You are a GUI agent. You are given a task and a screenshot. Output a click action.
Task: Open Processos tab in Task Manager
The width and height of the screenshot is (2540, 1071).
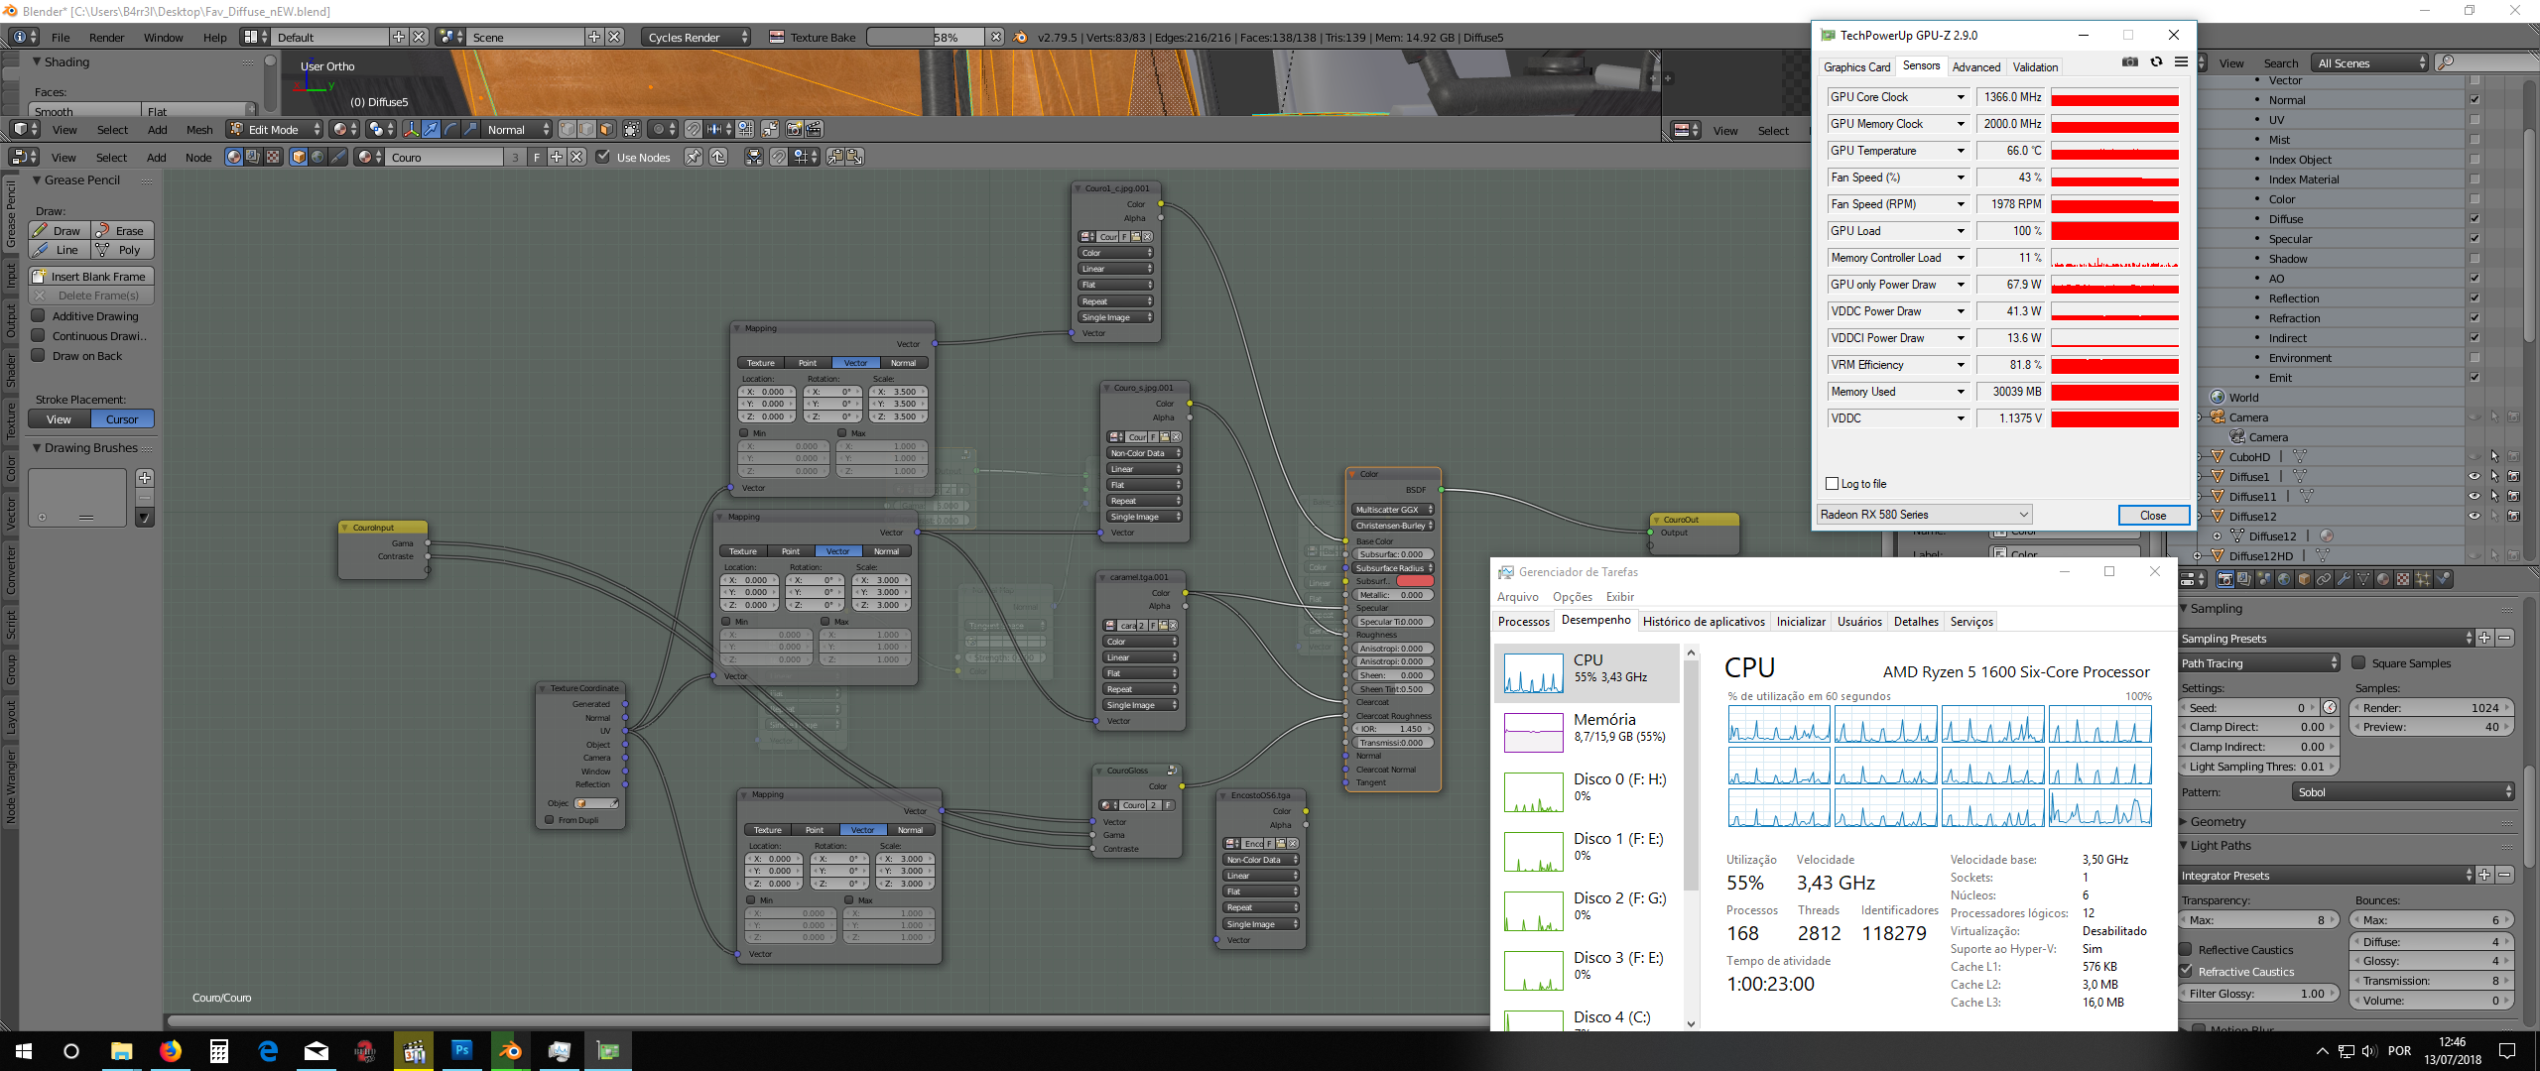[1523, 622]
